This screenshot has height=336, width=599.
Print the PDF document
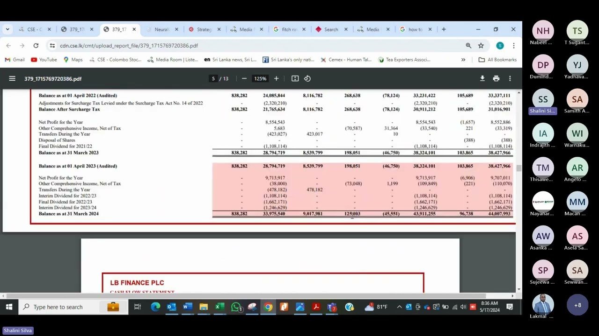(x=496, y=78)
